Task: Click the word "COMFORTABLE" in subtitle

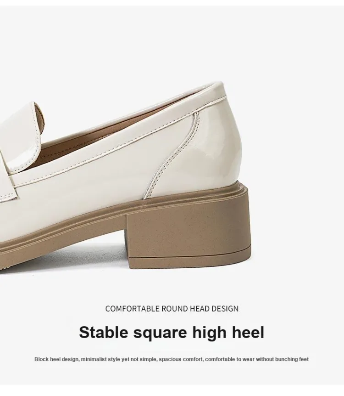Action: tap(132, 309)
